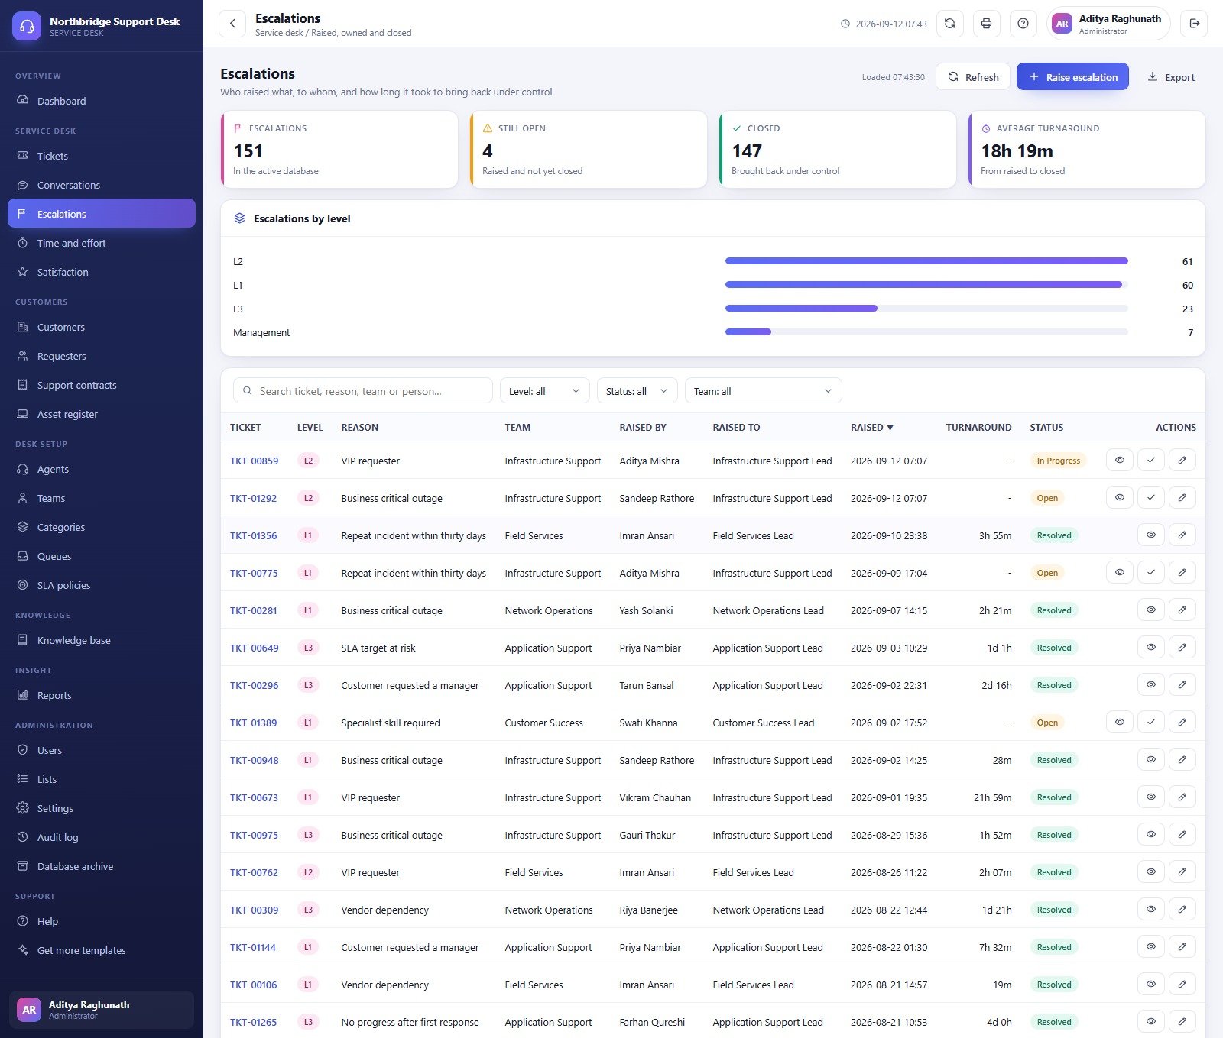
Task: View eye icon for TKT-01356
Action: tap(1150, 535)
